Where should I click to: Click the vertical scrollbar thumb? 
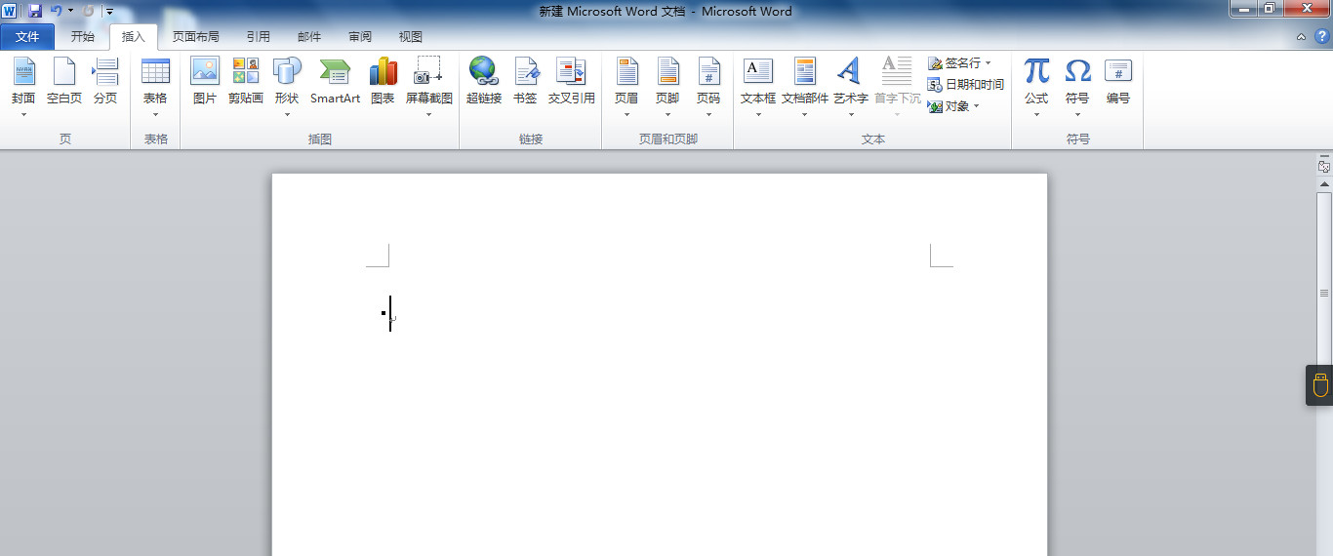pyautogui.click(x=1324, y=293)
